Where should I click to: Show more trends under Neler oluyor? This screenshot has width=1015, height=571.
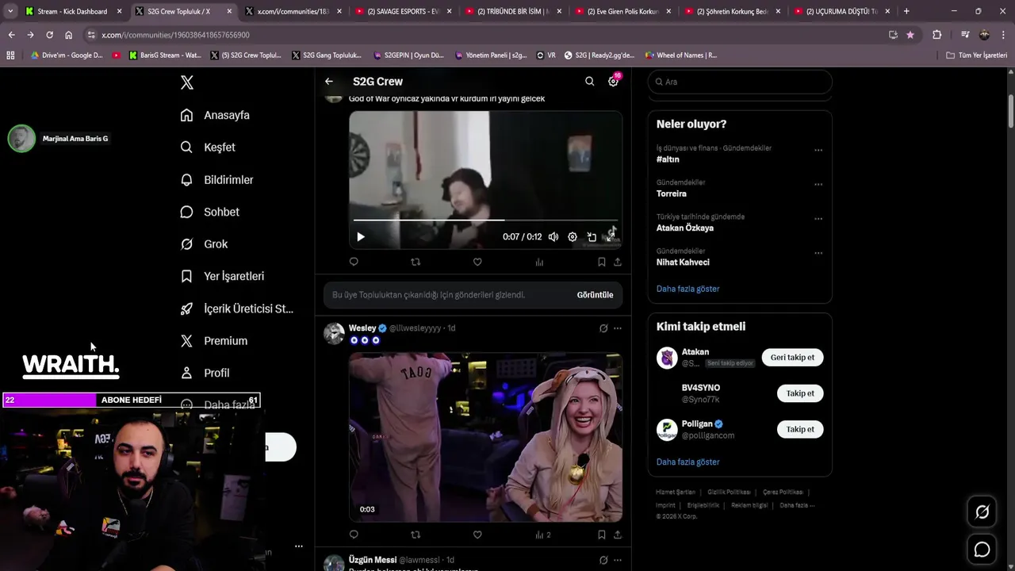click(688, 289)
